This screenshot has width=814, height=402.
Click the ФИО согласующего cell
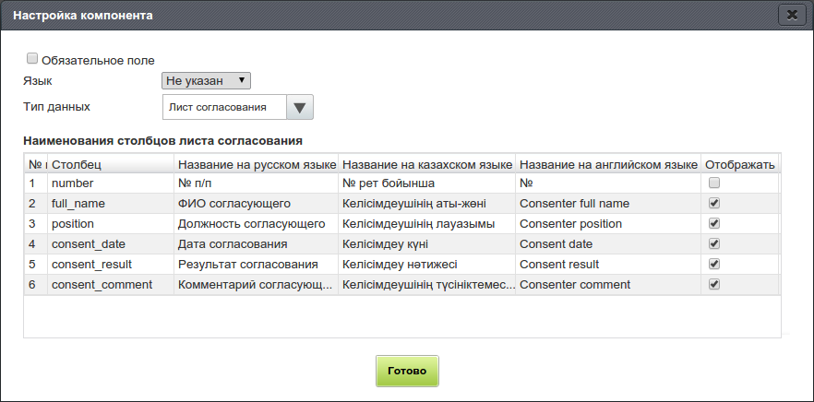(x=256, y=204)
